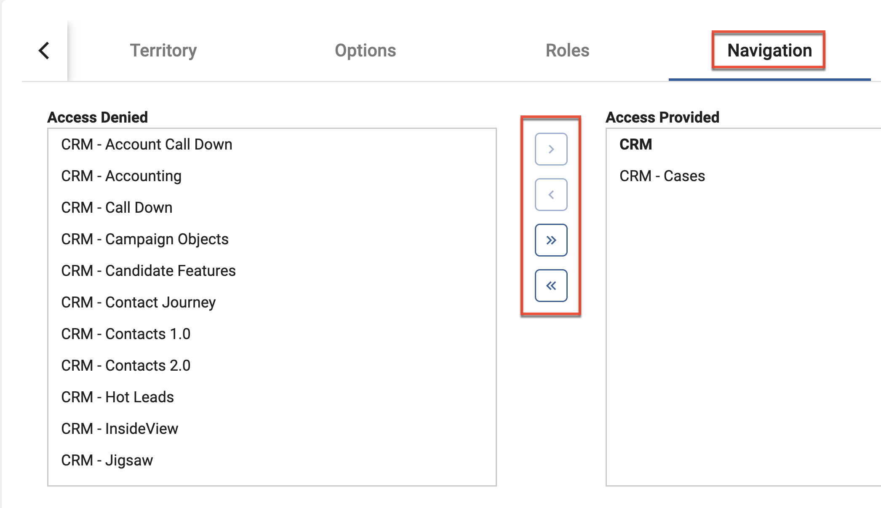Highlight CRM - Contact Journey
881x508 pixels.
point(138,302)
